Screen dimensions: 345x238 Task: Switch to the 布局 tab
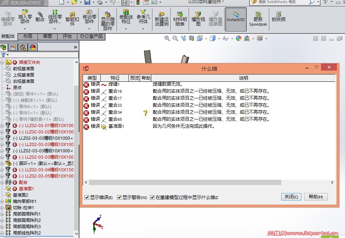pos(28,36)
